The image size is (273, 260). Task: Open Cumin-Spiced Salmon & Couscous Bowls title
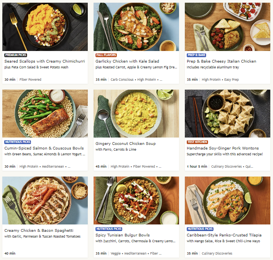[43, 148]
